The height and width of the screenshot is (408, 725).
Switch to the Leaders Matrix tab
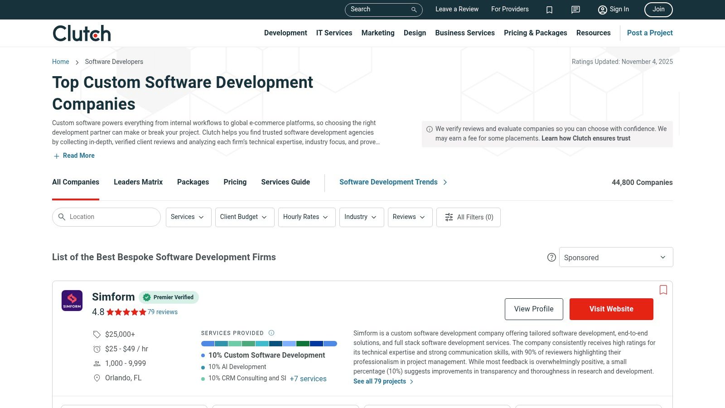coord(138,182)
